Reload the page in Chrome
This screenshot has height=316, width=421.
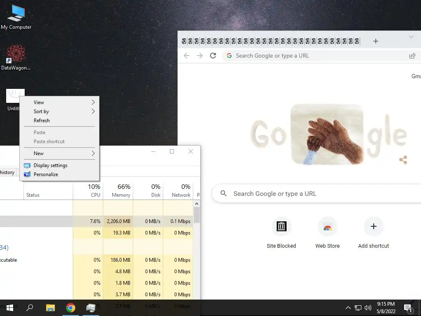213,56
